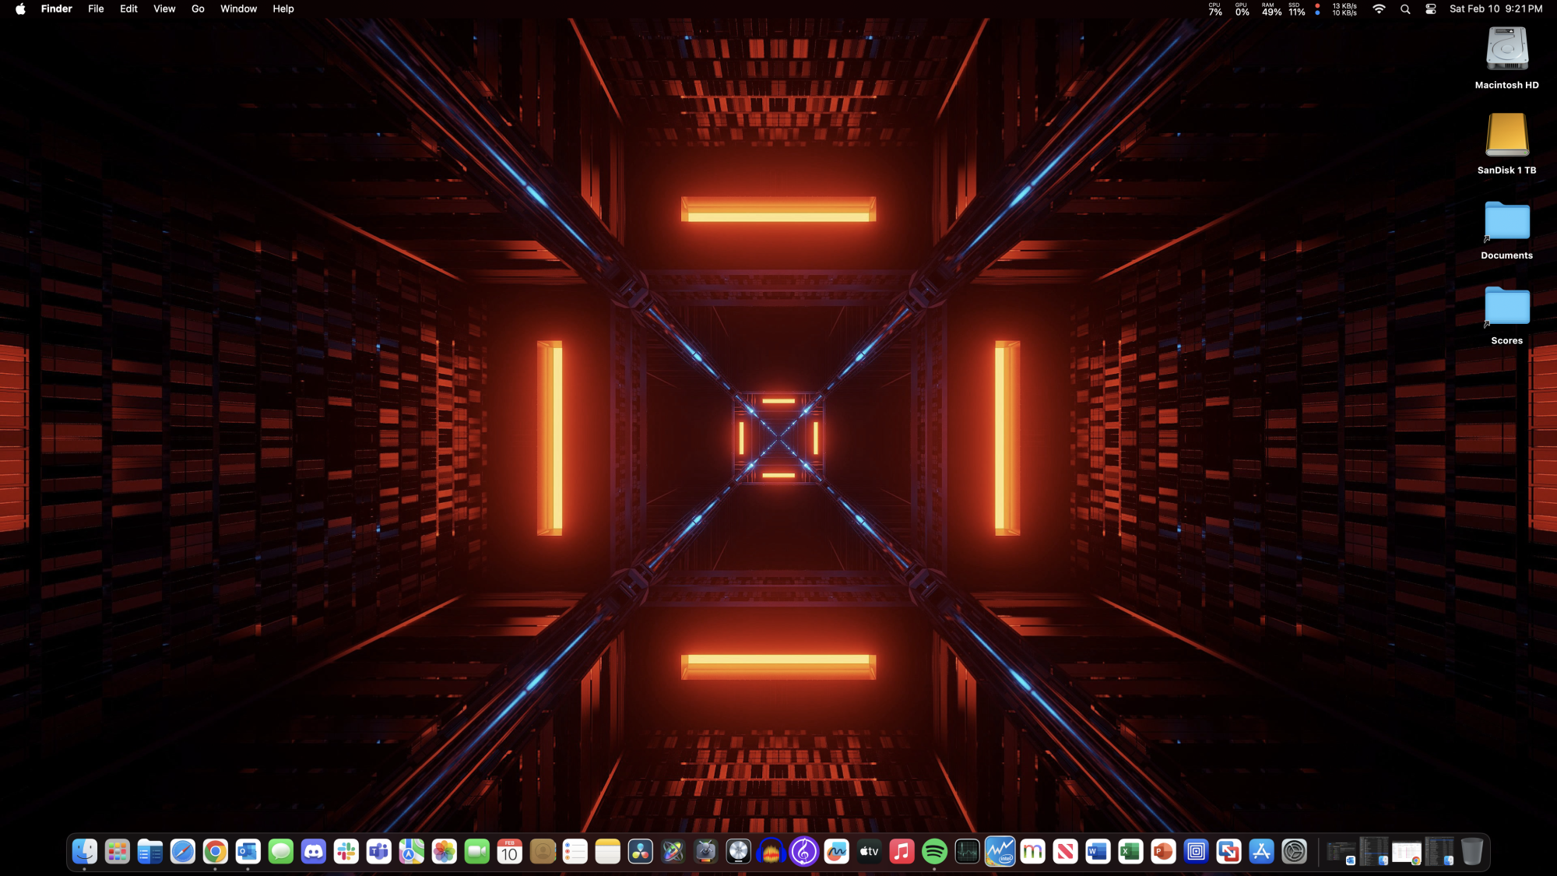Open System Settings gear in Dock
The image size is (1557, 876).
pyautogui.click(x=1294, y=851)
